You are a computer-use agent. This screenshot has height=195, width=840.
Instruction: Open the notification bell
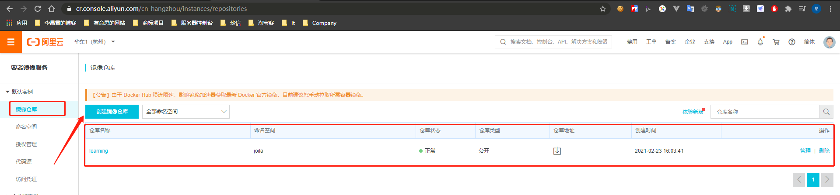(760, 42)
